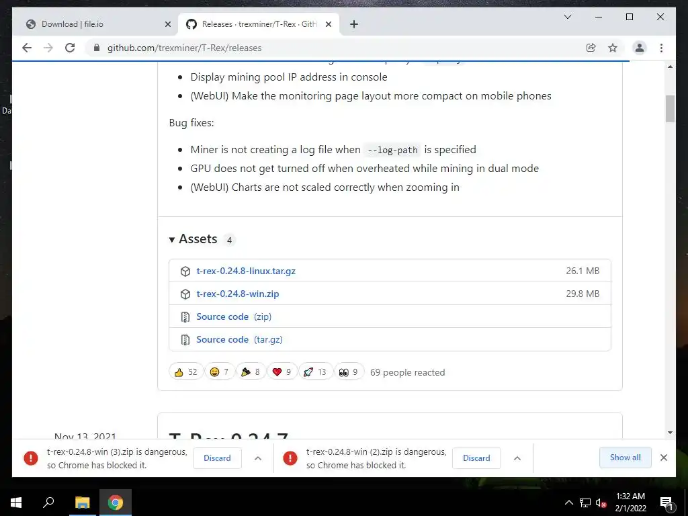Expand options for win (3).zip download
The width and height of the screenshot is (688, 516).
point(258,458)
